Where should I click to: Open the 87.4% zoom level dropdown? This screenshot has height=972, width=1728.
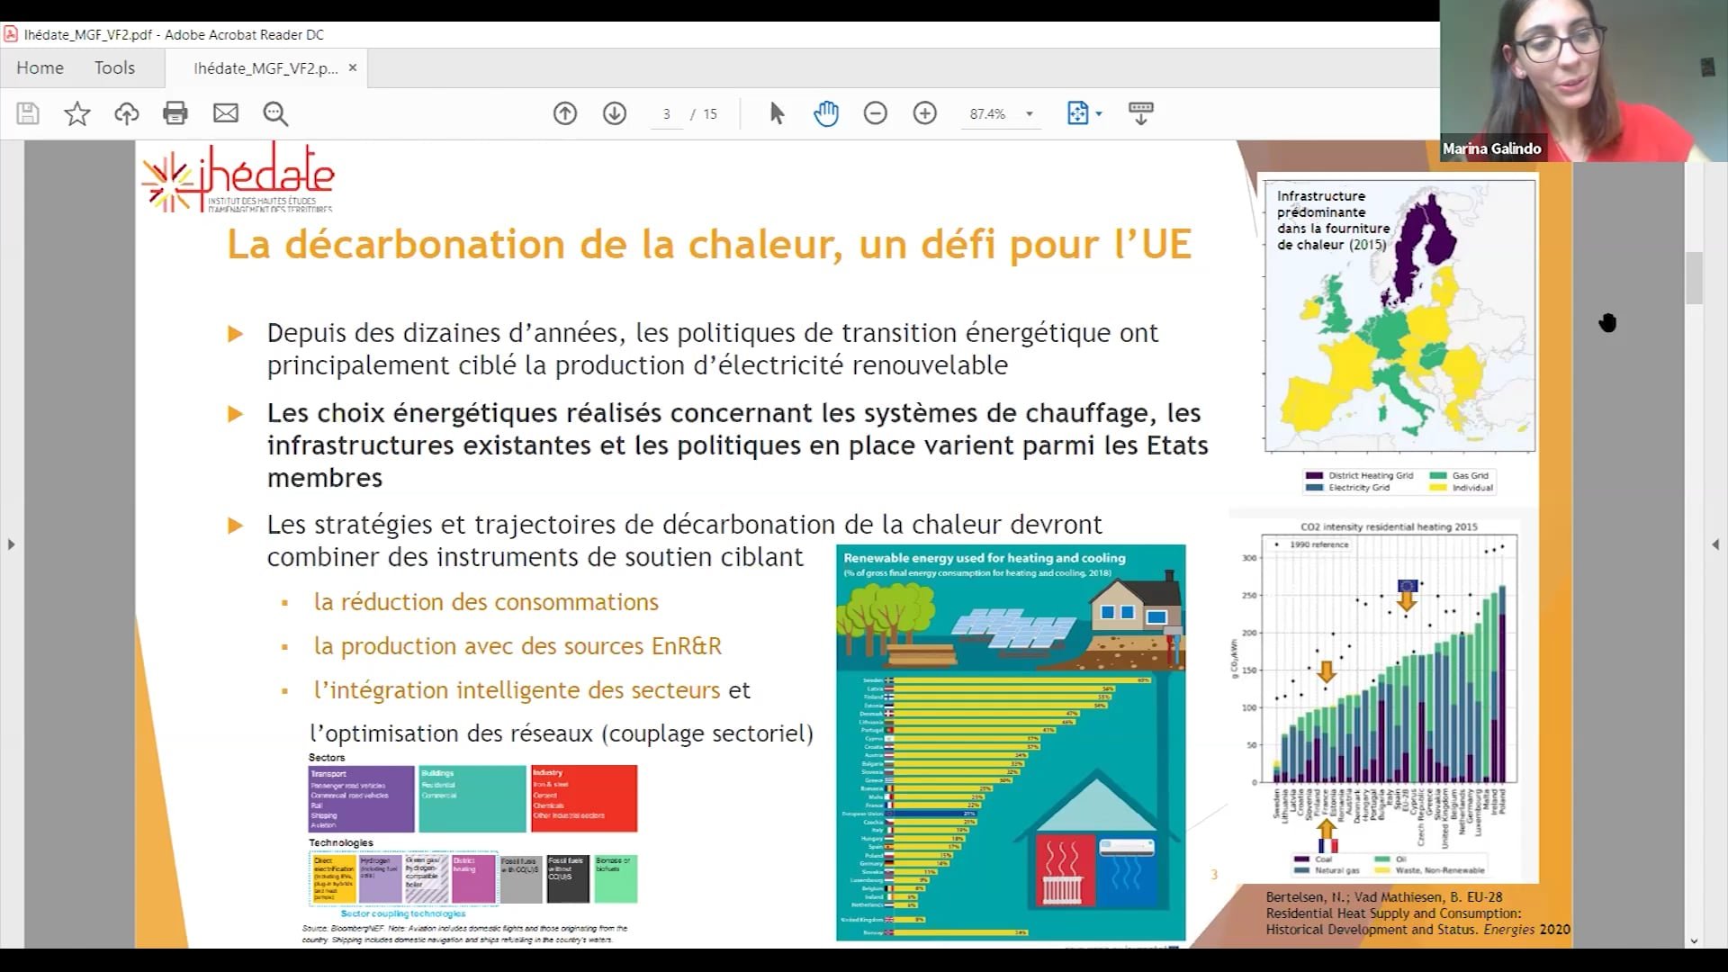click(1030, 114)
